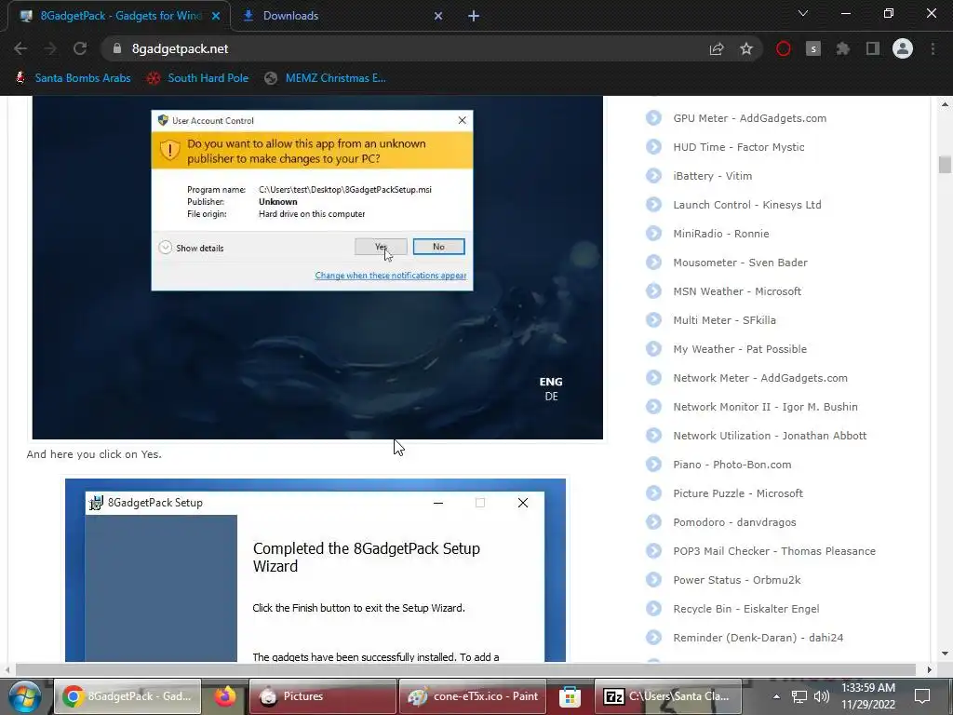The image size is (953, 715).
Task: Open Pomodoro - danvdragos link
Action: (734, 522)
